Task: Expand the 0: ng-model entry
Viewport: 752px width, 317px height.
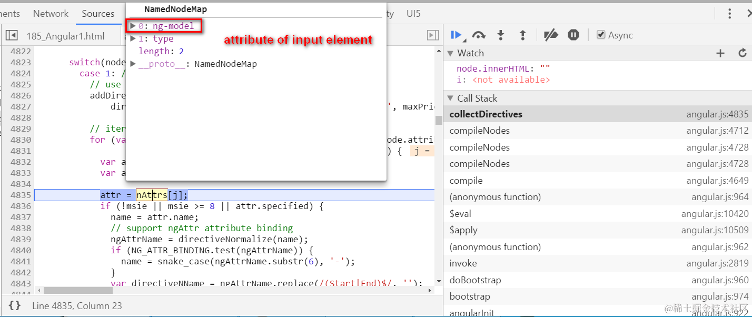Action: tap(133, 26)
